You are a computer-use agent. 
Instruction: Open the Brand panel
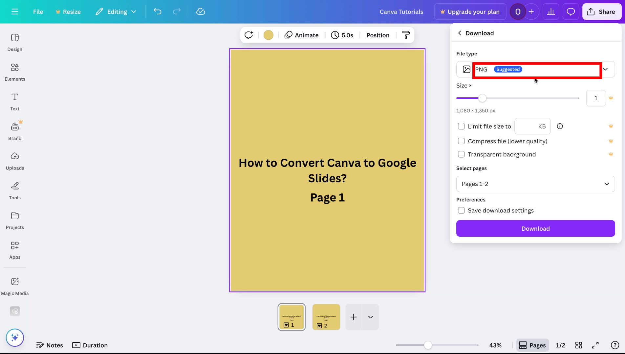pyautogui.click(x=15, y=131)
